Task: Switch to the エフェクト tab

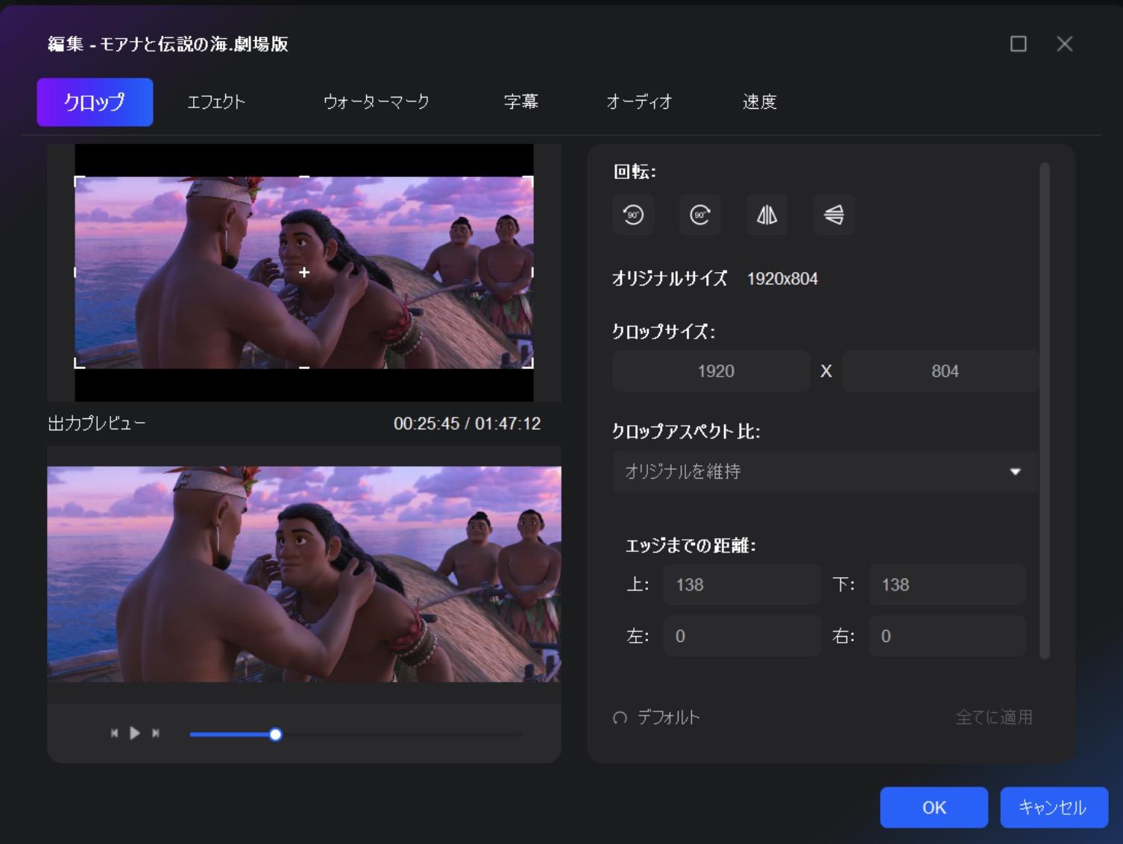Action: point(216,102)
